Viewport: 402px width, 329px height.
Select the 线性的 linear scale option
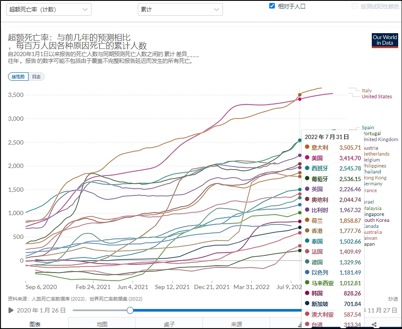18,77
